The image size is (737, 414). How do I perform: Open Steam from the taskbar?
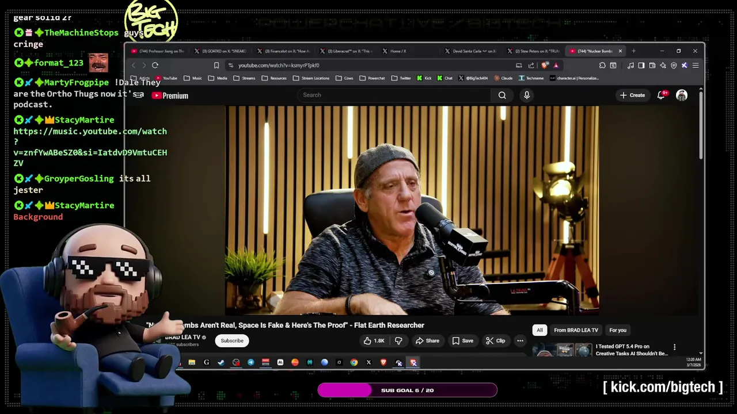click(x=221, y=362)
